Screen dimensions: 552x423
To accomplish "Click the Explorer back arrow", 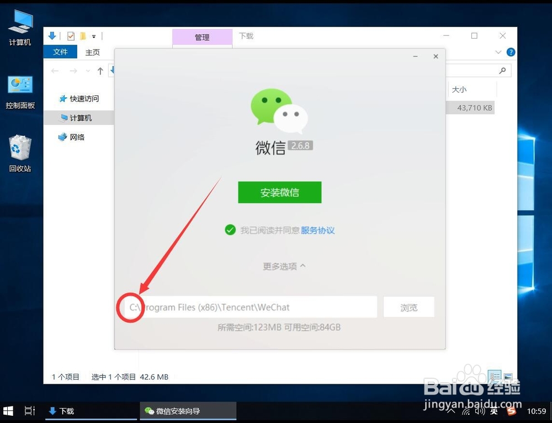I will pos(55,71).
